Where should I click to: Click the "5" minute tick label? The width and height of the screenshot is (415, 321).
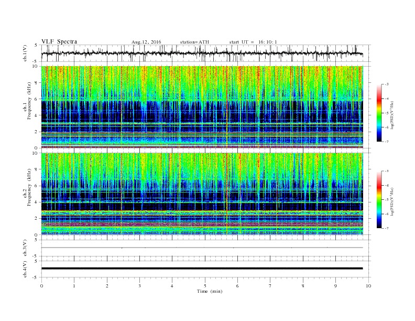click(x=205, y=286)
